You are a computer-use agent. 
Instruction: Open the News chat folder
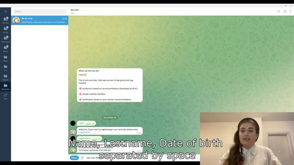(x=6, y=49)
